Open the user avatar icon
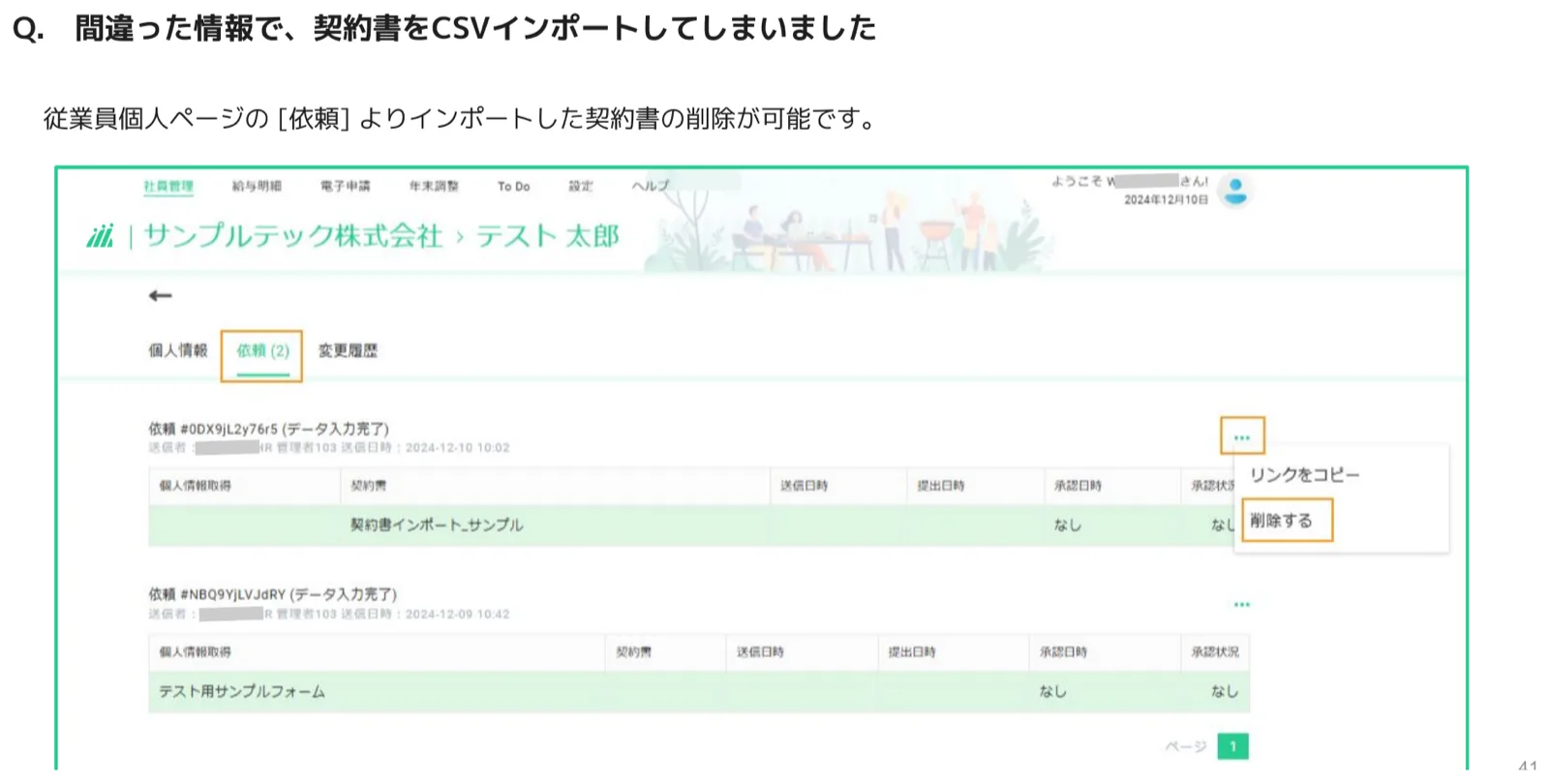Image resolution: width=1549 pixels, height=783 pixels. pyautogui.click(x=1235, y=191)
